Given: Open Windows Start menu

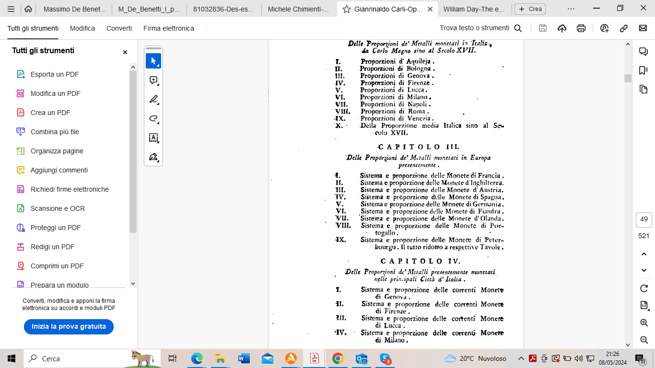Looking at the screenshot, I should click(12, 358).
